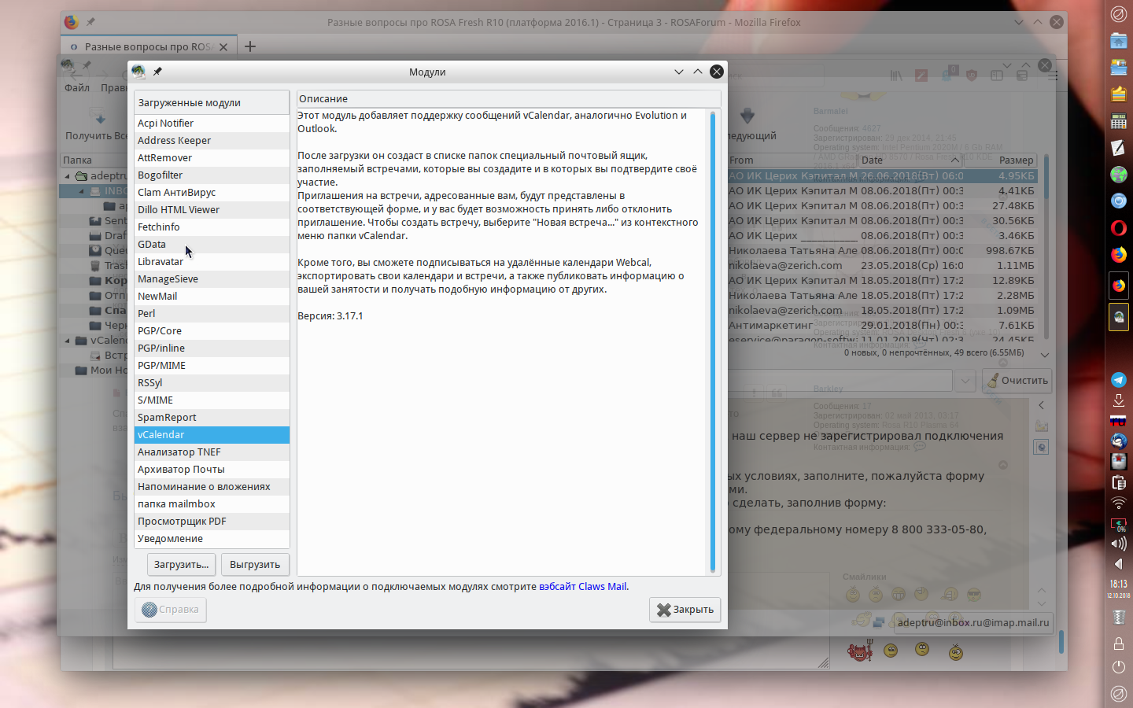Image resolution: width=1133 pixels, height=708 pixels.
Task: Open the downloads tray icon
Action: coord(1118,400)
